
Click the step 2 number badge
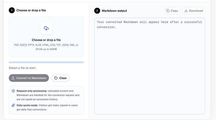coord(97,11)
